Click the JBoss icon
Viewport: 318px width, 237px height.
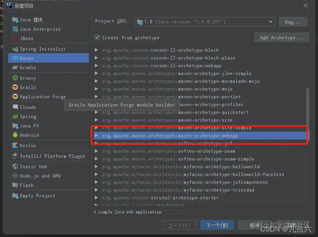(15, 38)
